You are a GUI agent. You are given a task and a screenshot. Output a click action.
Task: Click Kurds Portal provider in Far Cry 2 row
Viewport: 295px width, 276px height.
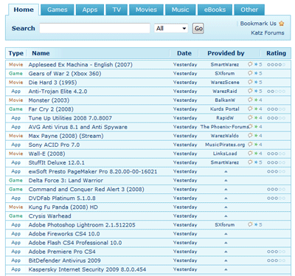point(225,109)
